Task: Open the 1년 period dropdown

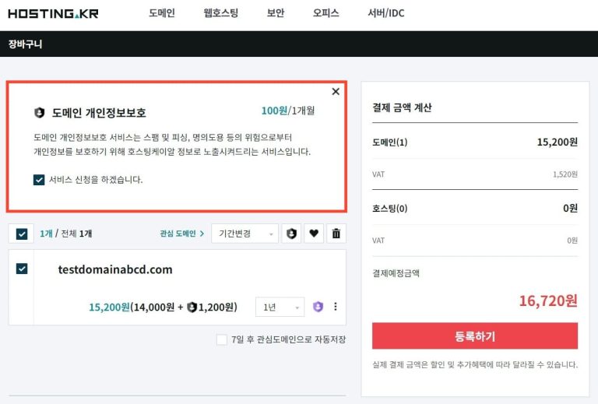Action: pyautogui.click(x=279, y=307)
